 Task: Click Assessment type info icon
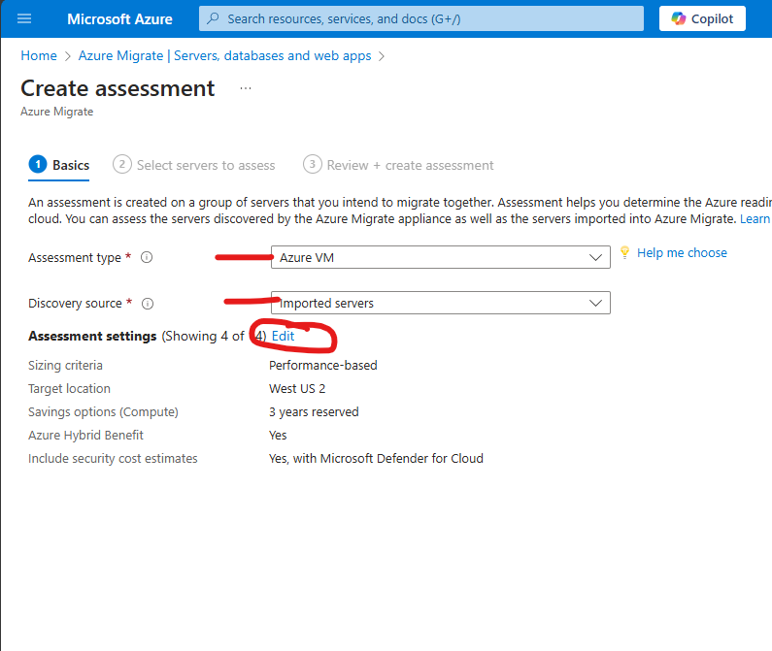click(x=147, y=258)
